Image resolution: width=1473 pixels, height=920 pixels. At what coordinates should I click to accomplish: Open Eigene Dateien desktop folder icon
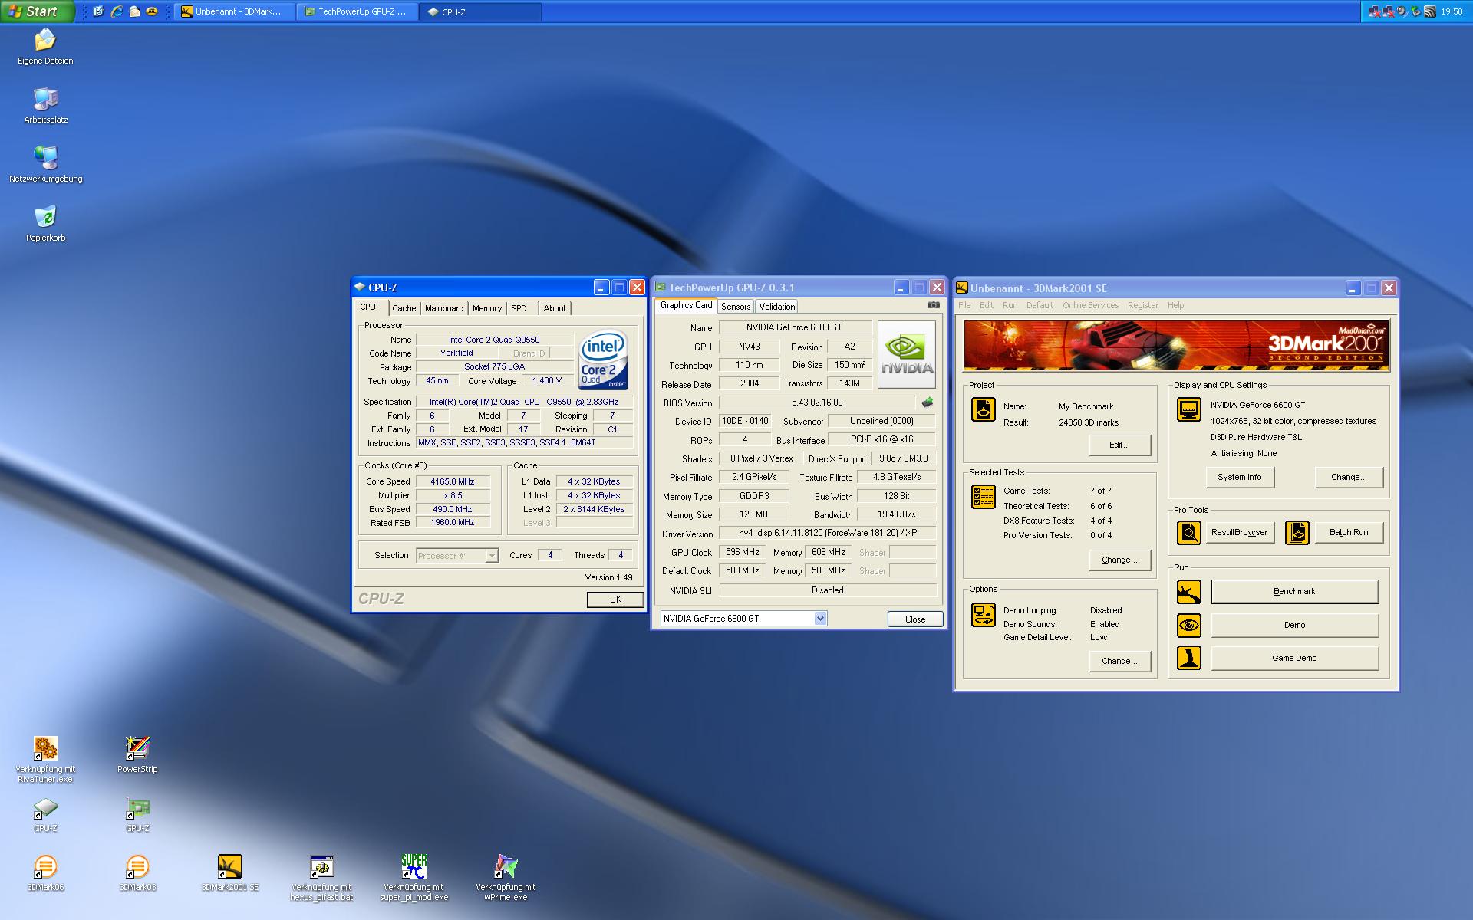(45, 40)
